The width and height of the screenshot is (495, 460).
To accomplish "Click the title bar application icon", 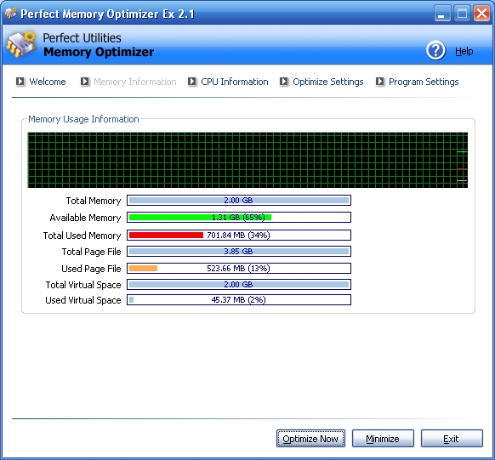I will [x=11, y=13].
